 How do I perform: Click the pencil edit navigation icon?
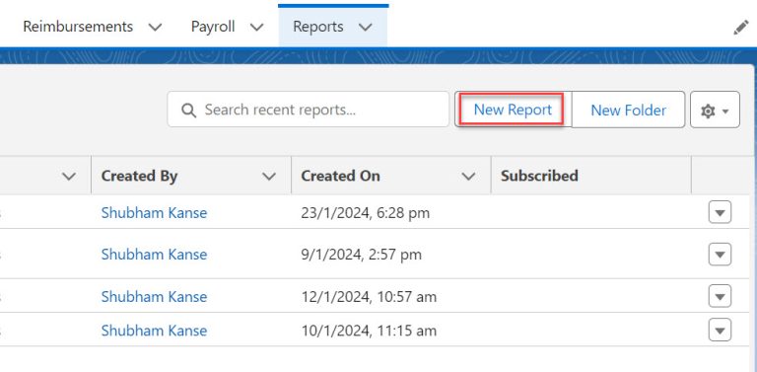click(x=740, y=28)
